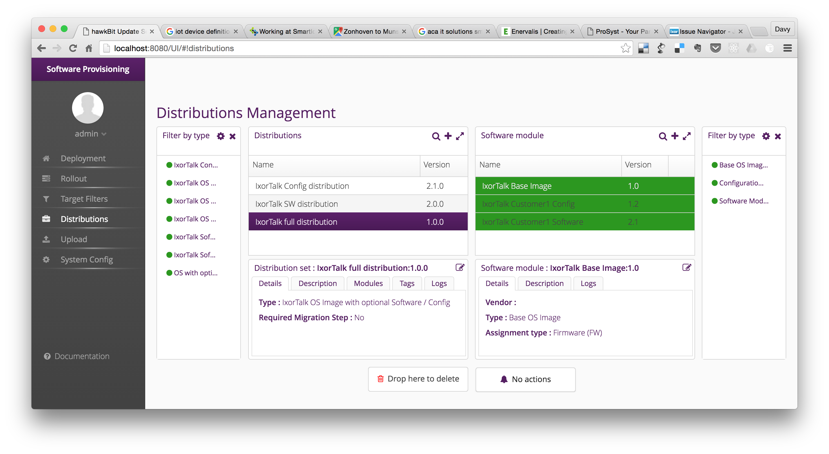This screenshot has height=454, width=829.
Task: Select IxorTalk Config distribution row
Action: (358, 186)
